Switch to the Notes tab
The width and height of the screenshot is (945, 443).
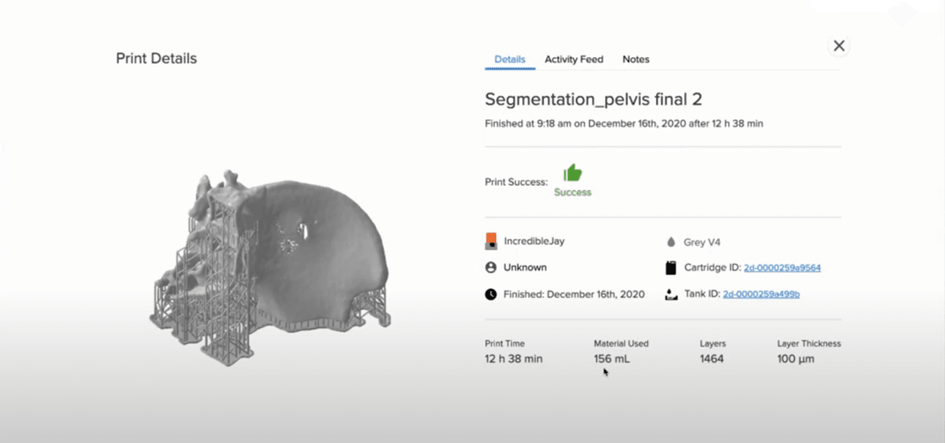tap(636, 59)
